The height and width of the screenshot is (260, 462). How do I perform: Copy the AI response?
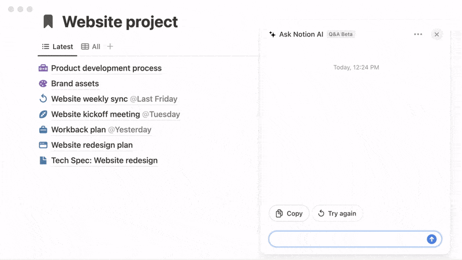[289, 213]
